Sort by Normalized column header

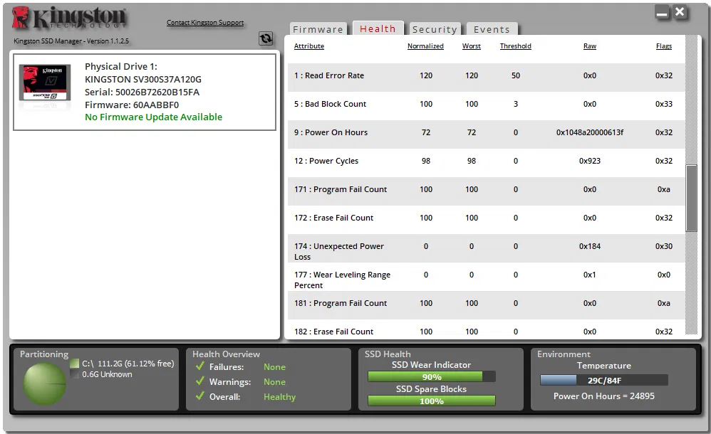click(x=425, y=46)
